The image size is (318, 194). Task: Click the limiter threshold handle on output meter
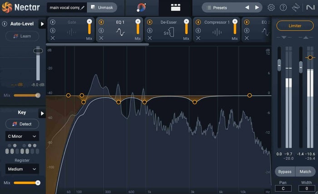(x=310, y=57)
